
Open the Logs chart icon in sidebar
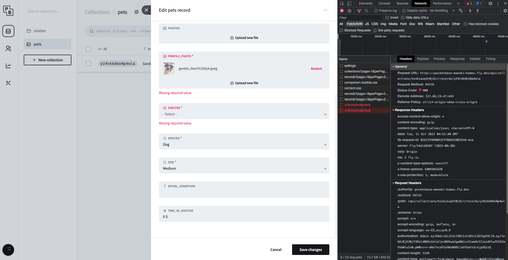(x=8, y=66)
